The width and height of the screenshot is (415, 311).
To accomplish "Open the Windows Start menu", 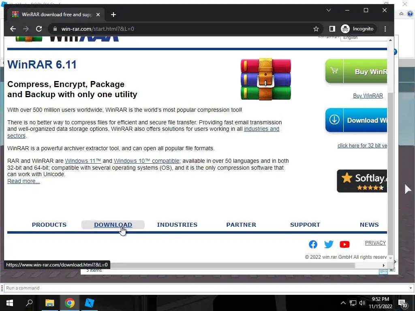I will [x=10, y=303].
